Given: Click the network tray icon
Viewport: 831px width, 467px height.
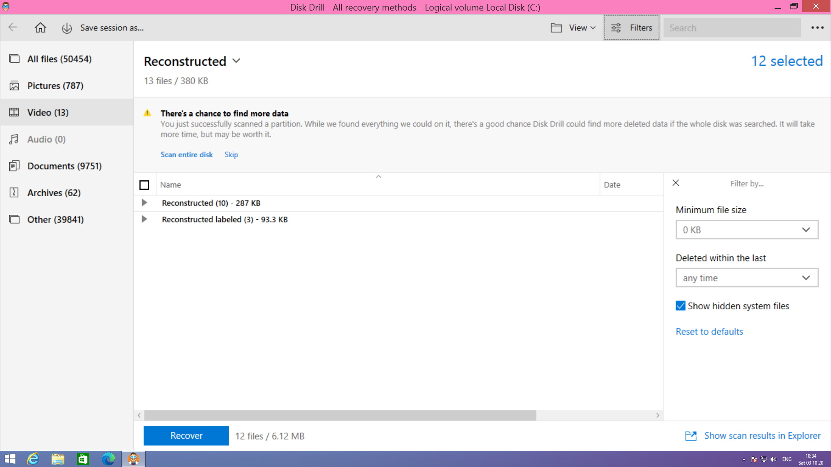Looking at the screenshot, I should [x=764, y=459].
